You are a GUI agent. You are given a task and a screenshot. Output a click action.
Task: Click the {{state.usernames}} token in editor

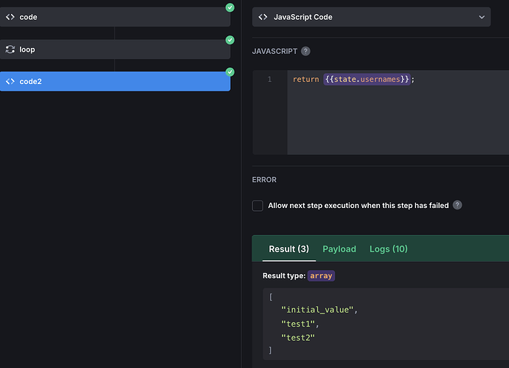367,79
